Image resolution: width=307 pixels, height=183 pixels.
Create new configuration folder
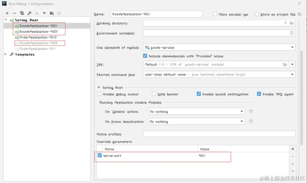[x=52, y=13]
